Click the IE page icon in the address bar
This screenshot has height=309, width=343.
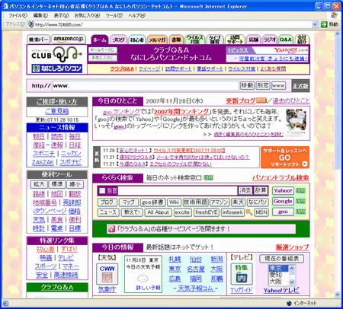(31, 24)
